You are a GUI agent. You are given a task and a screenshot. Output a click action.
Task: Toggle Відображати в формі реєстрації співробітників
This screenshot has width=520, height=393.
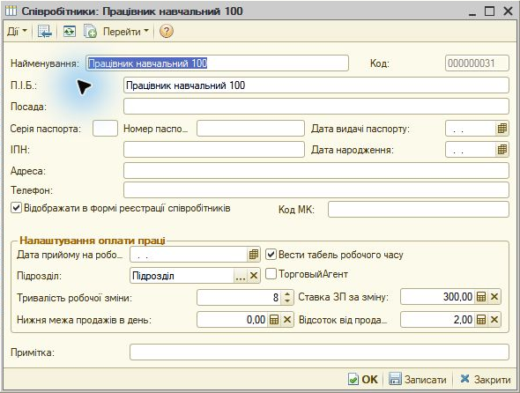point(16,208)
